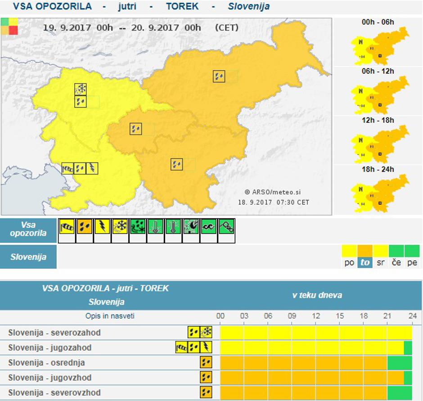Image resolution: width=423 pixels, height=401 pixels.
Task: Click the warning color legend on the map
Action: point(9,27)
